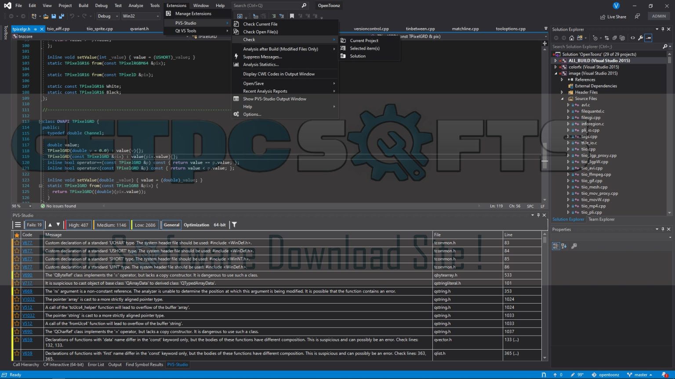Click the Save All icon in toolbar

click(x=61, y=16)
